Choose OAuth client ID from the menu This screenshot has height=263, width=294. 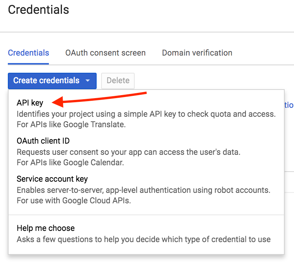[43, 141]
